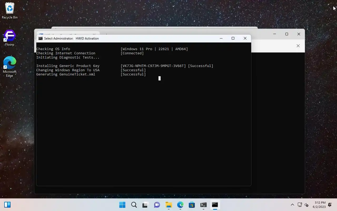
Task: Open network status tray icon
Action: tap(300, 205)
